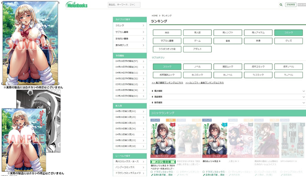Image resolution: width=306 pixels, height=177 pixels.
Task: Select サブカル書籍 ranking tab
Action: (x=167, y=41)
